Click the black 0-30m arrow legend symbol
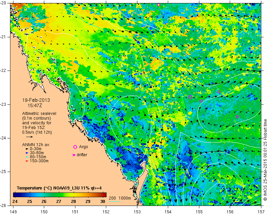 pos(27,149)
